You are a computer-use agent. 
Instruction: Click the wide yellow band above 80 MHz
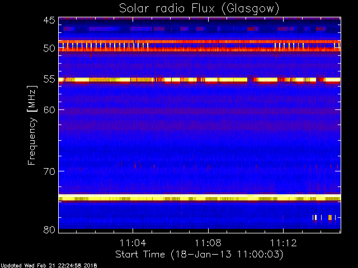pyautogui.click(x=200, y=197)
